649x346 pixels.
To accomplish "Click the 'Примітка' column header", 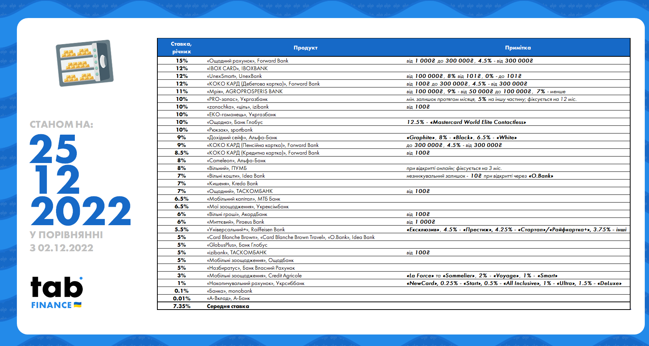I will 518,48.
